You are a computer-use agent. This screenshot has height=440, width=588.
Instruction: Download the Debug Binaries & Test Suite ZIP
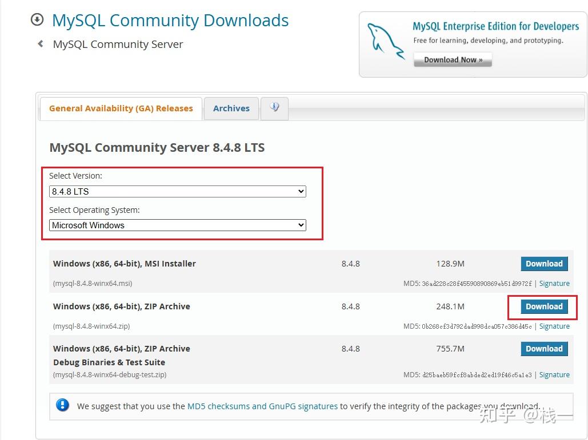pos(544,349)
